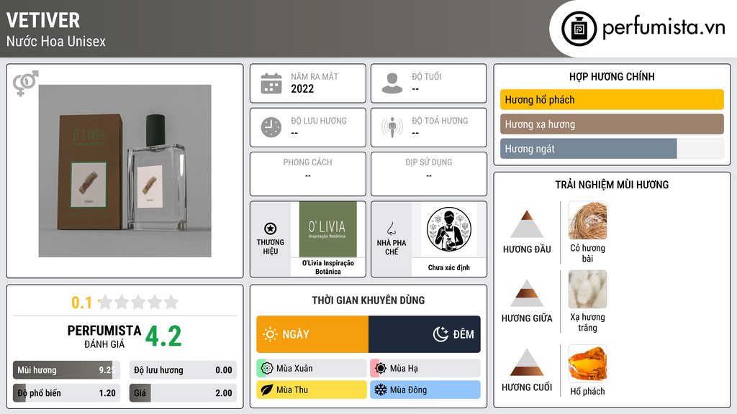Open the Chưa xác định perfumer link
Image resolution: width=737 pixels, height=414 pixels.
449,267
